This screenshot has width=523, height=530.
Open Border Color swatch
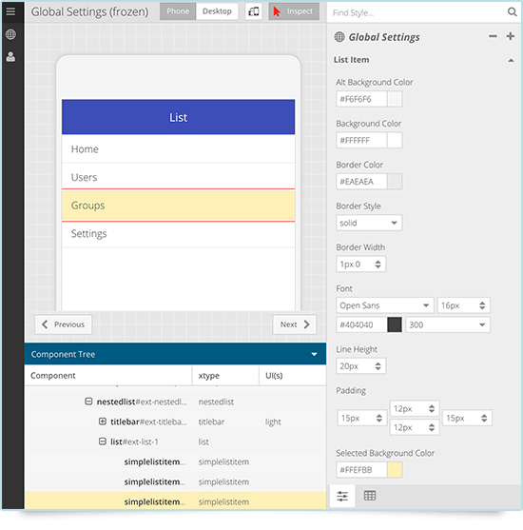pos(395,182)
